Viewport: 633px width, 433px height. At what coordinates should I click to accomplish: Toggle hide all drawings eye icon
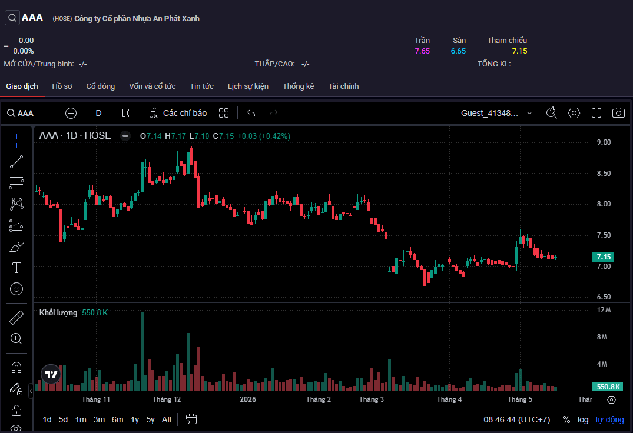(16, 428)
